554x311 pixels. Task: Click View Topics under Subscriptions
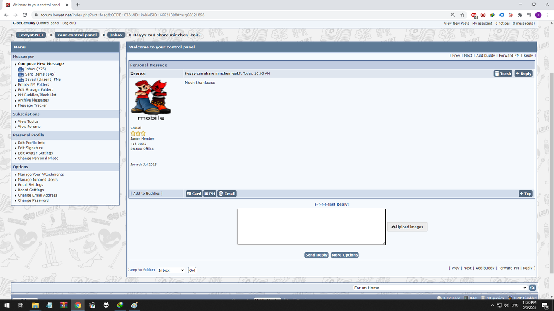tap(28, 121)
